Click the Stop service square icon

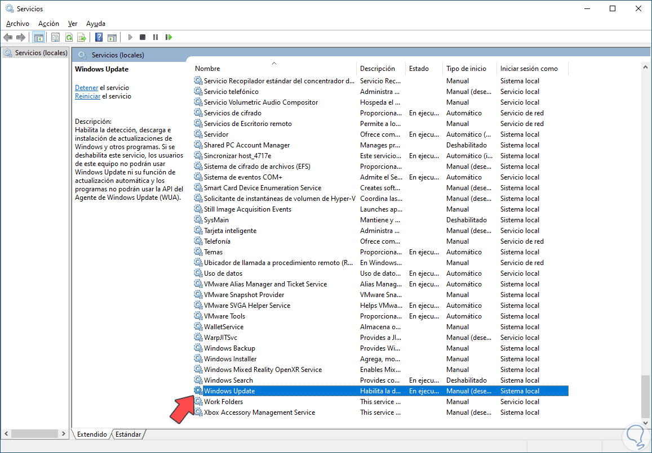coord(143,37)
